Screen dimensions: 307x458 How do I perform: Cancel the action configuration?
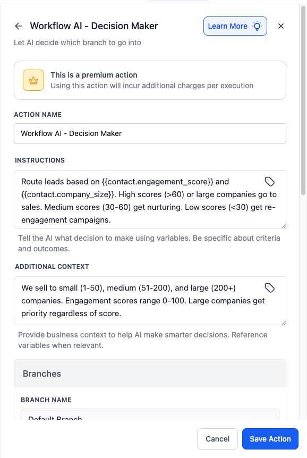coord(217,439)
